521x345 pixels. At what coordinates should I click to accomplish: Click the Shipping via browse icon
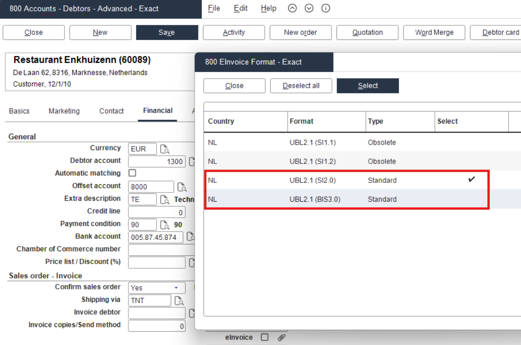(179, 301)
